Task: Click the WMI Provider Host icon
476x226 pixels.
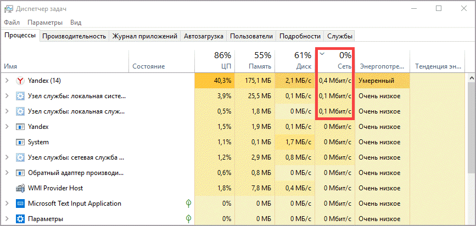Action: (20, 188)
